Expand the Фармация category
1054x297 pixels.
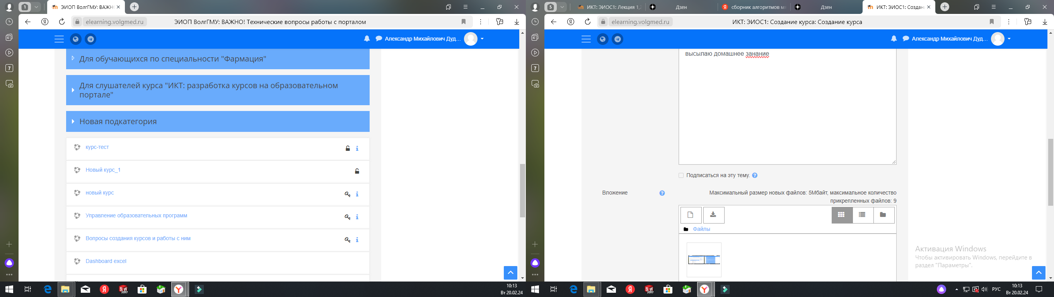(x=73, y=58)
